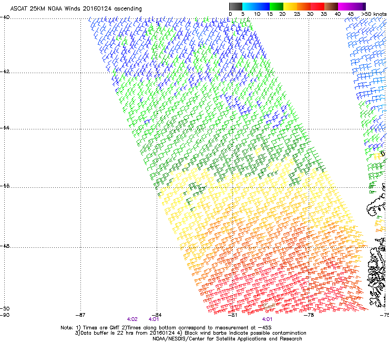Click the '-48' latitude axis label
The width and height of the screenshot is (389, 342).
pyautogui.click(x=5, y=246)
